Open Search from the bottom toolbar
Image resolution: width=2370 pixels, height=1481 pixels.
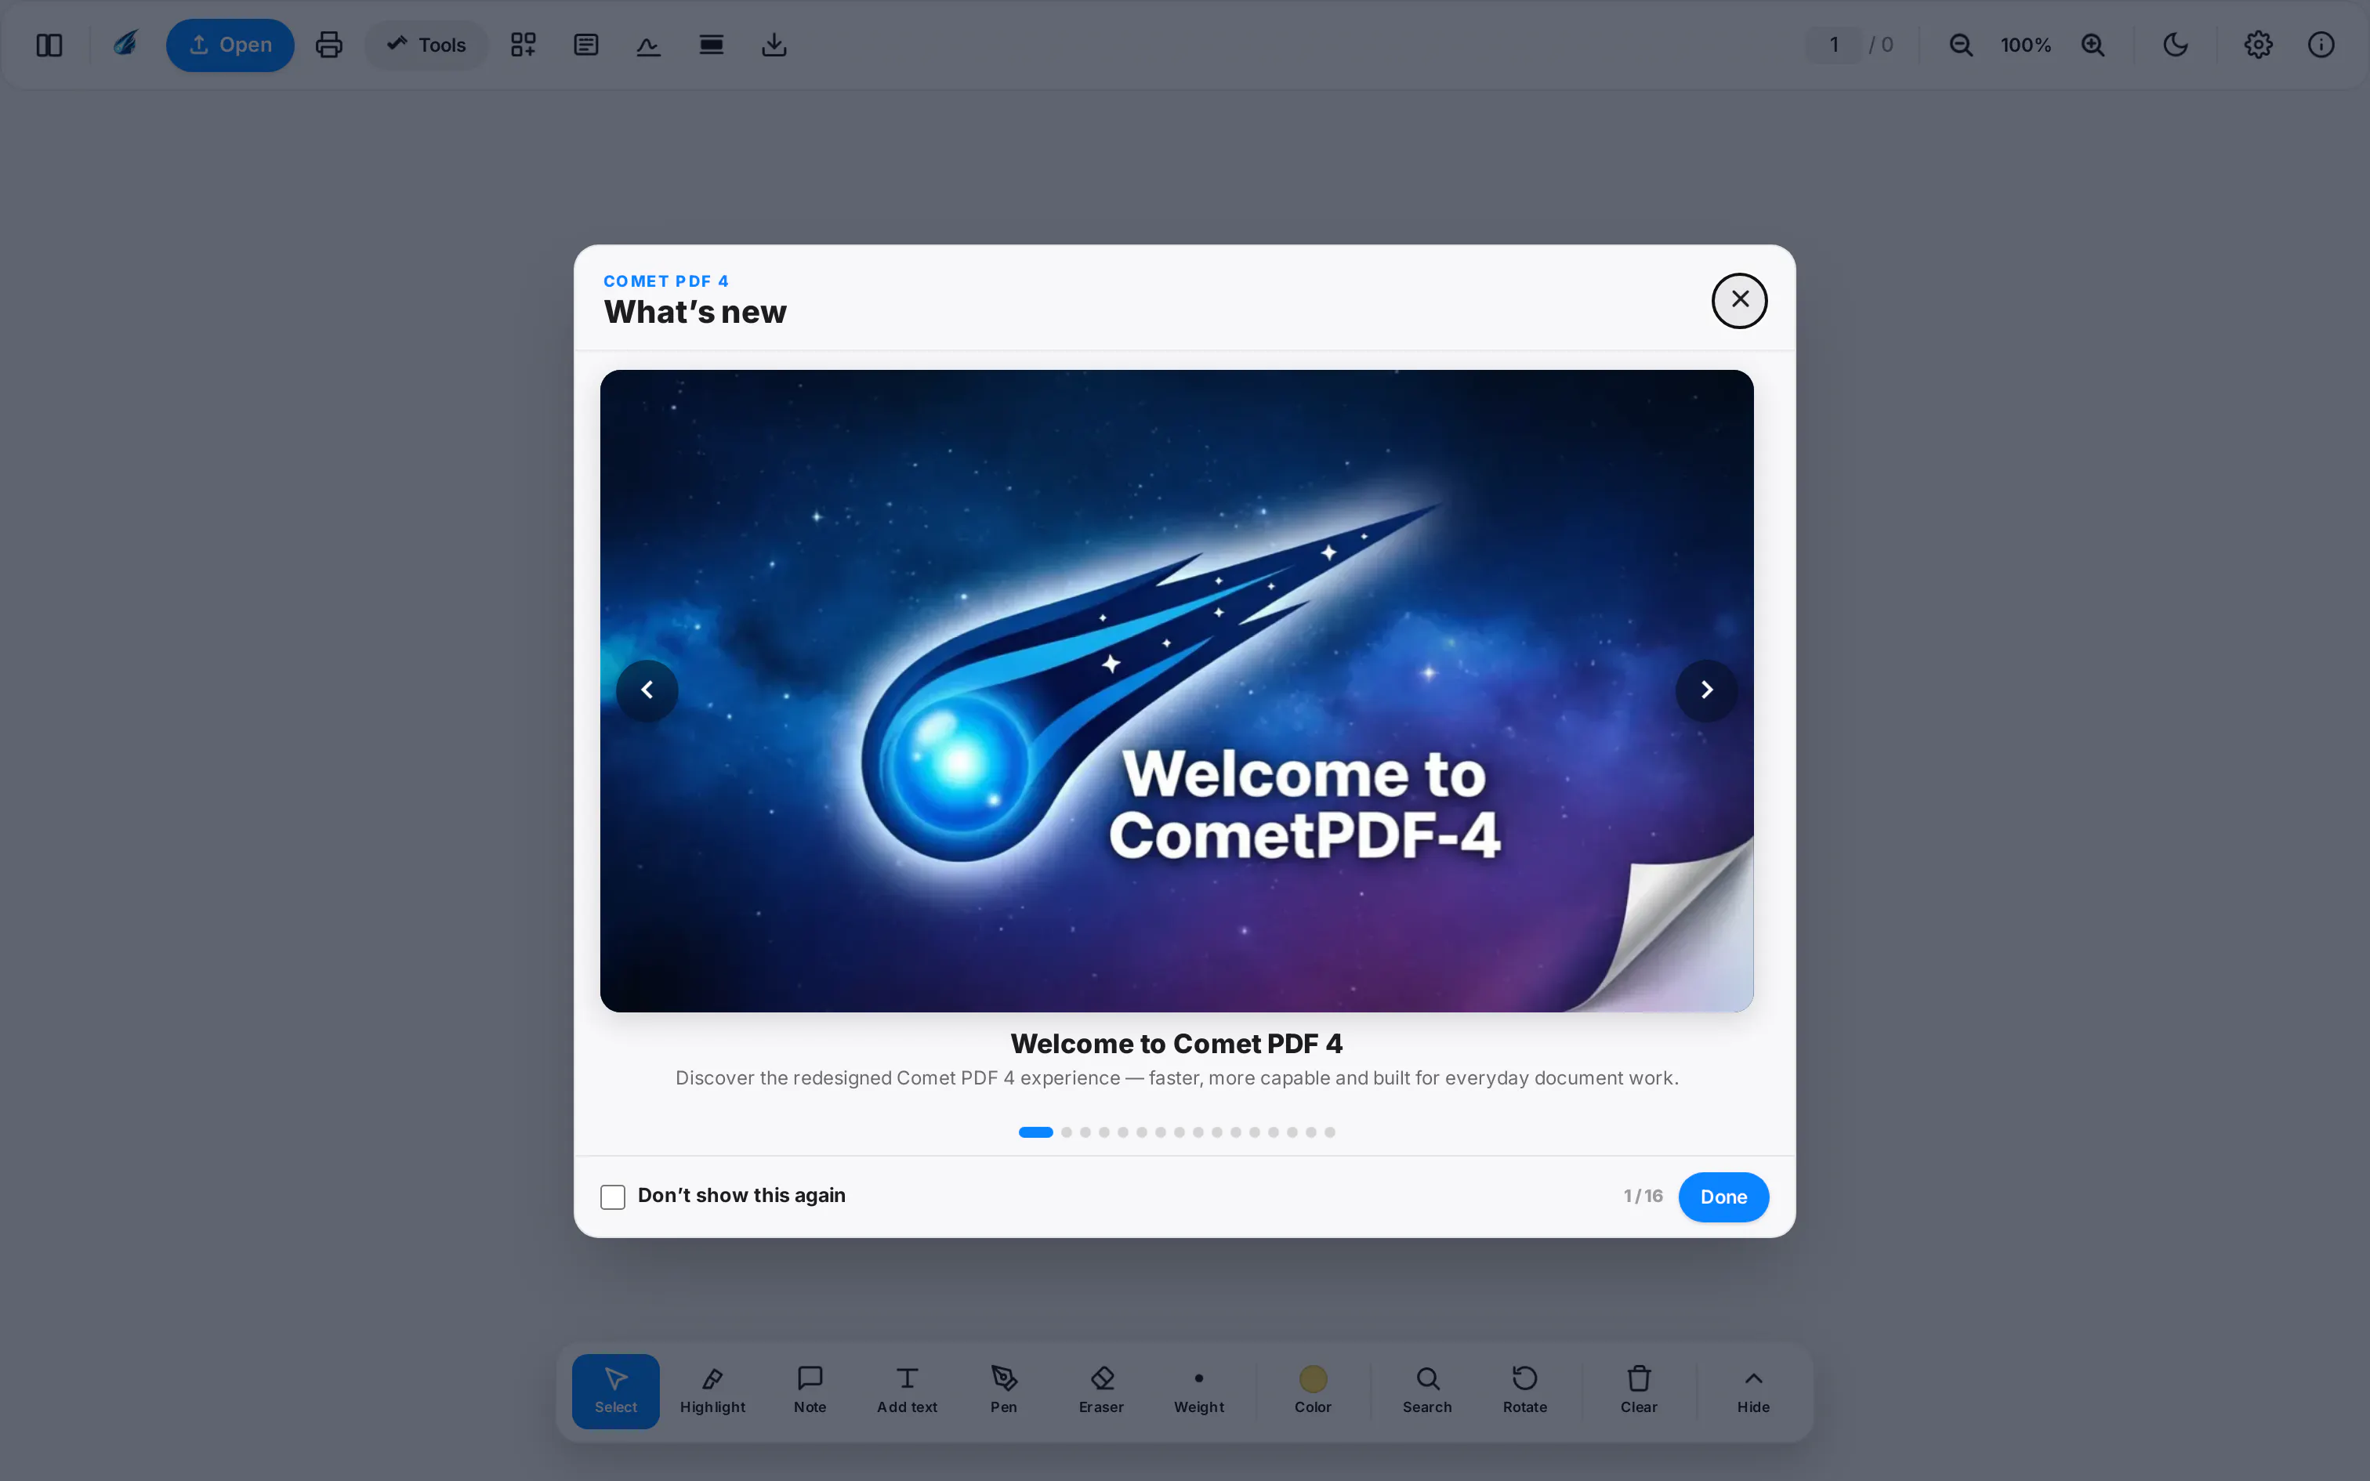[1427, 1391]
